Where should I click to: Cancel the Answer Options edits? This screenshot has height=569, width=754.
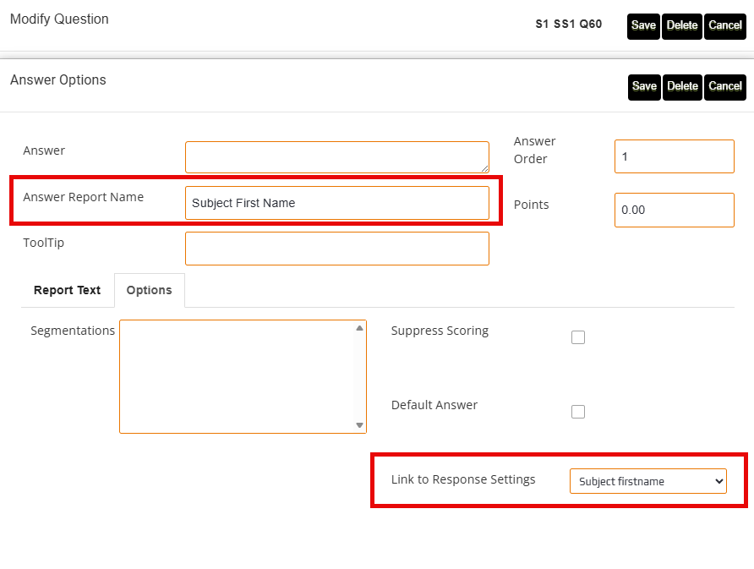tap(725, 87)
